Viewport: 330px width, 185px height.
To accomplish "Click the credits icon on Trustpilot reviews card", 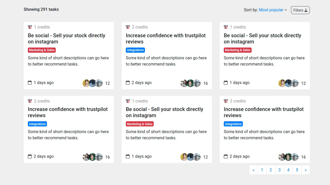I will [127, 27].
